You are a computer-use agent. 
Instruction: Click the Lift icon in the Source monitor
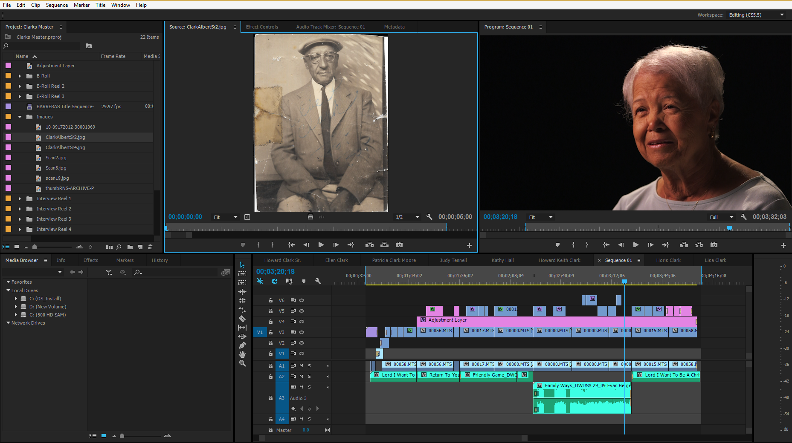tap(369, 245)
